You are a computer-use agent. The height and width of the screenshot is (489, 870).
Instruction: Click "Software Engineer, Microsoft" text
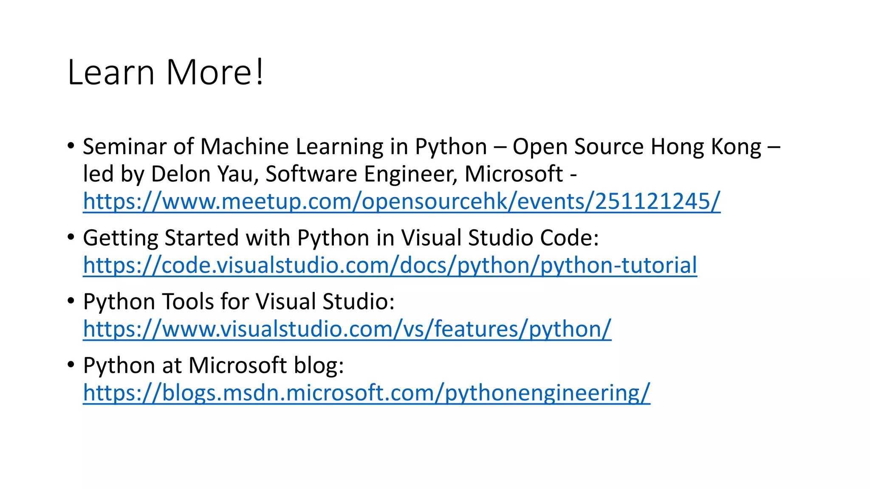coord(414,174)
